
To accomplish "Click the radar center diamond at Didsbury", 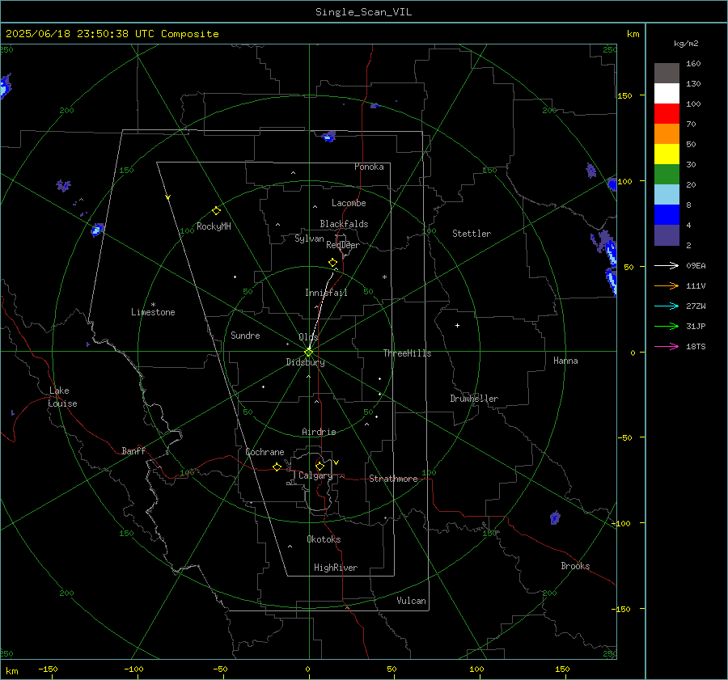I will tap(309, 352).
